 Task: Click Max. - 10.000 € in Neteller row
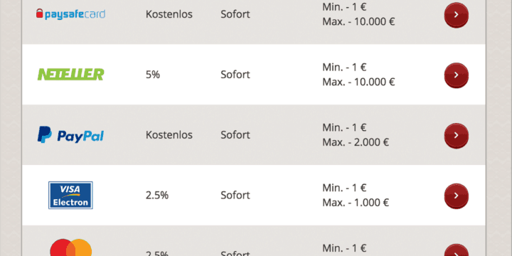click(x=358, y=82)
